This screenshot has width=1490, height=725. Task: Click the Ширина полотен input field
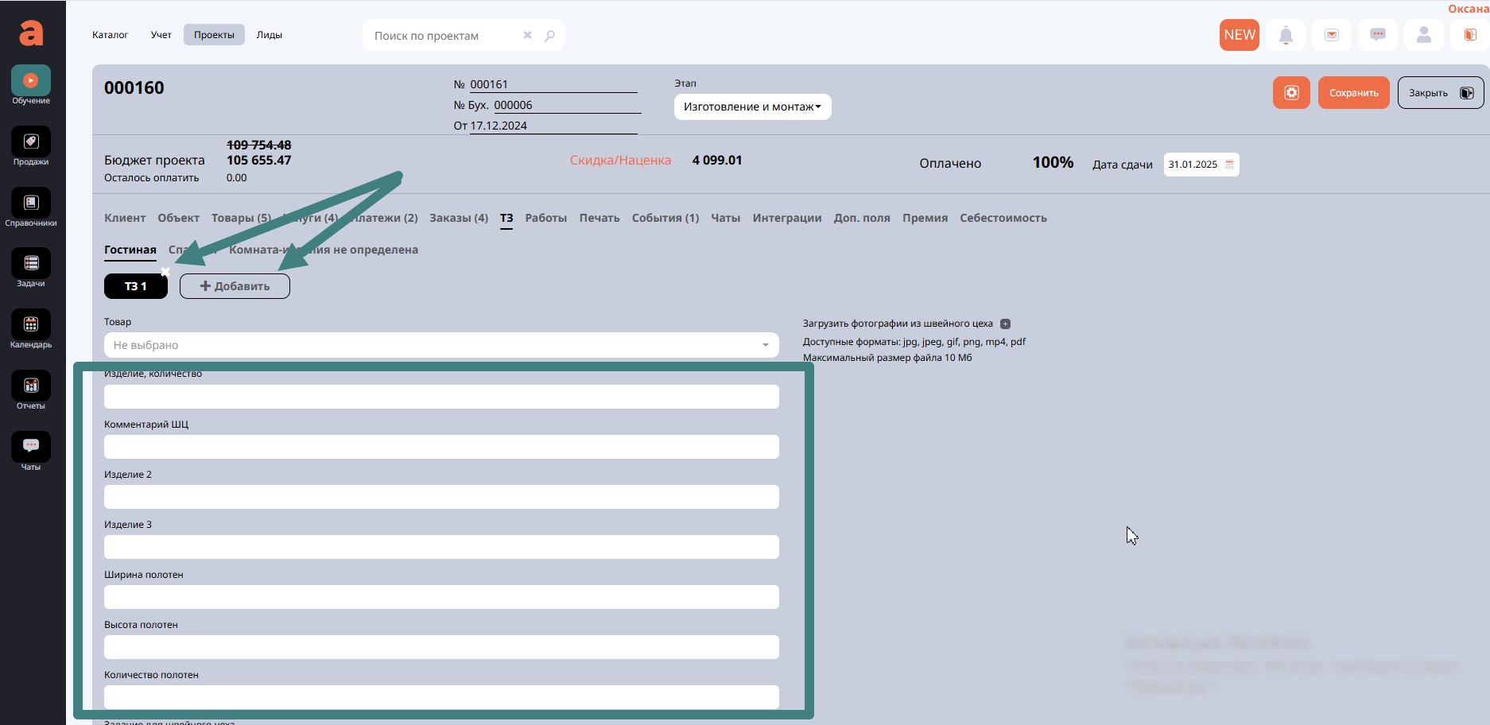(x=441, y=597)
